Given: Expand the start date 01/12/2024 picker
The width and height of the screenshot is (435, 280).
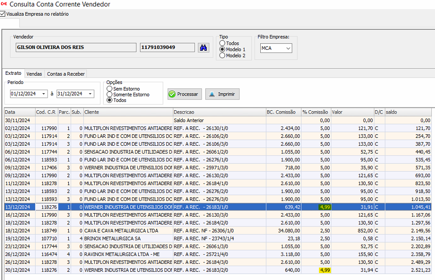Looking at the screenshot, I should point(44,94).
